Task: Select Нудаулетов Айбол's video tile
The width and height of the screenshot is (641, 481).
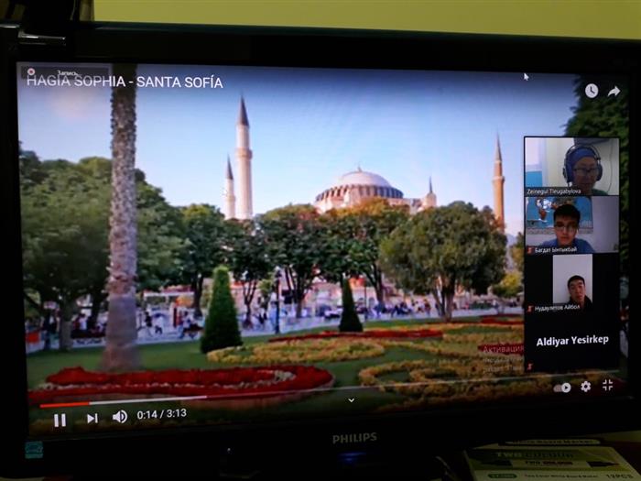Action: point(572,281)
